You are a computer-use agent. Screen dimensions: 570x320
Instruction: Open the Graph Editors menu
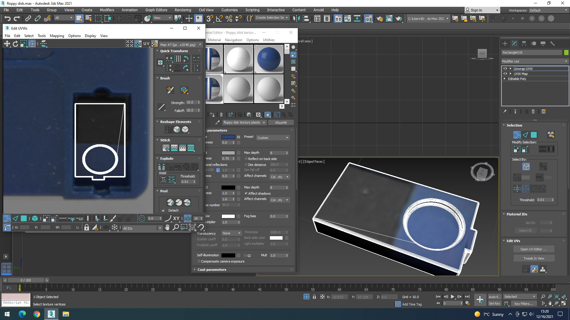pos(156,10)
